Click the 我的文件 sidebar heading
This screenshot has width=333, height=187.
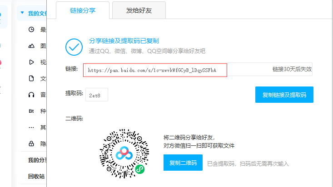click(x=37, y=13)
